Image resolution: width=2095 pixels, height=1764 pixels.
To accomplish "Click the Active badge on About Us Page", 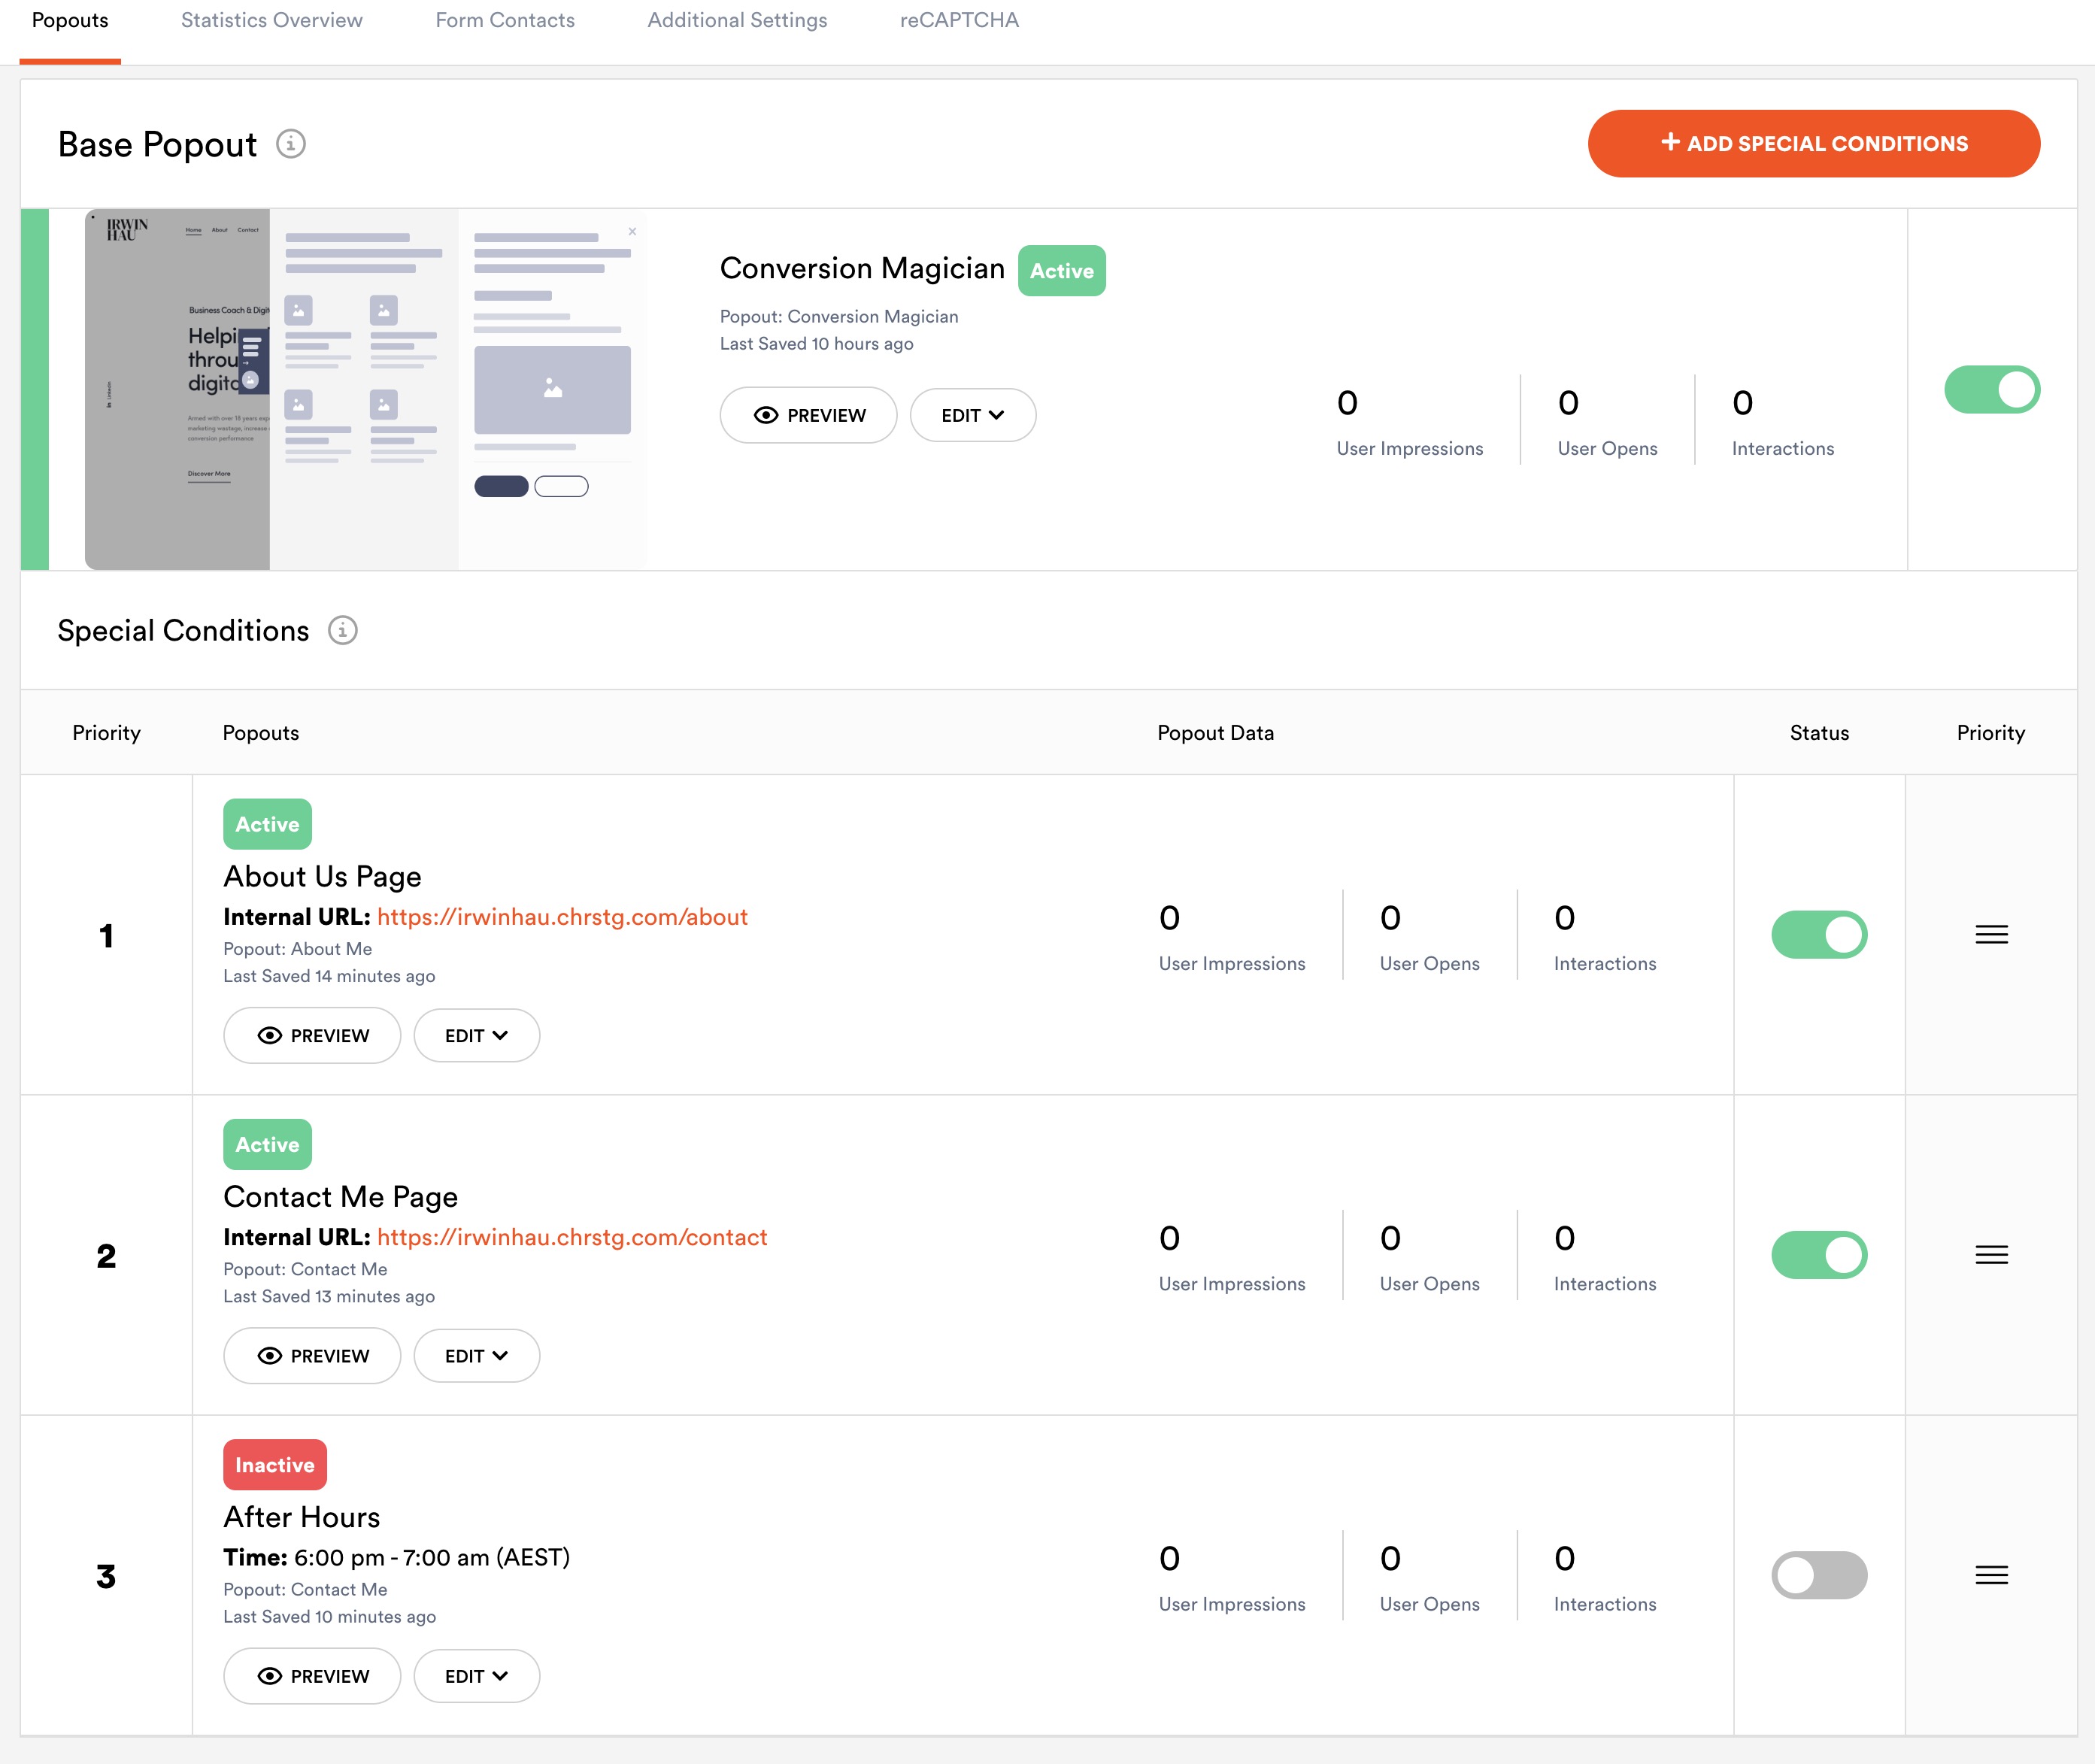I will 267,824.
